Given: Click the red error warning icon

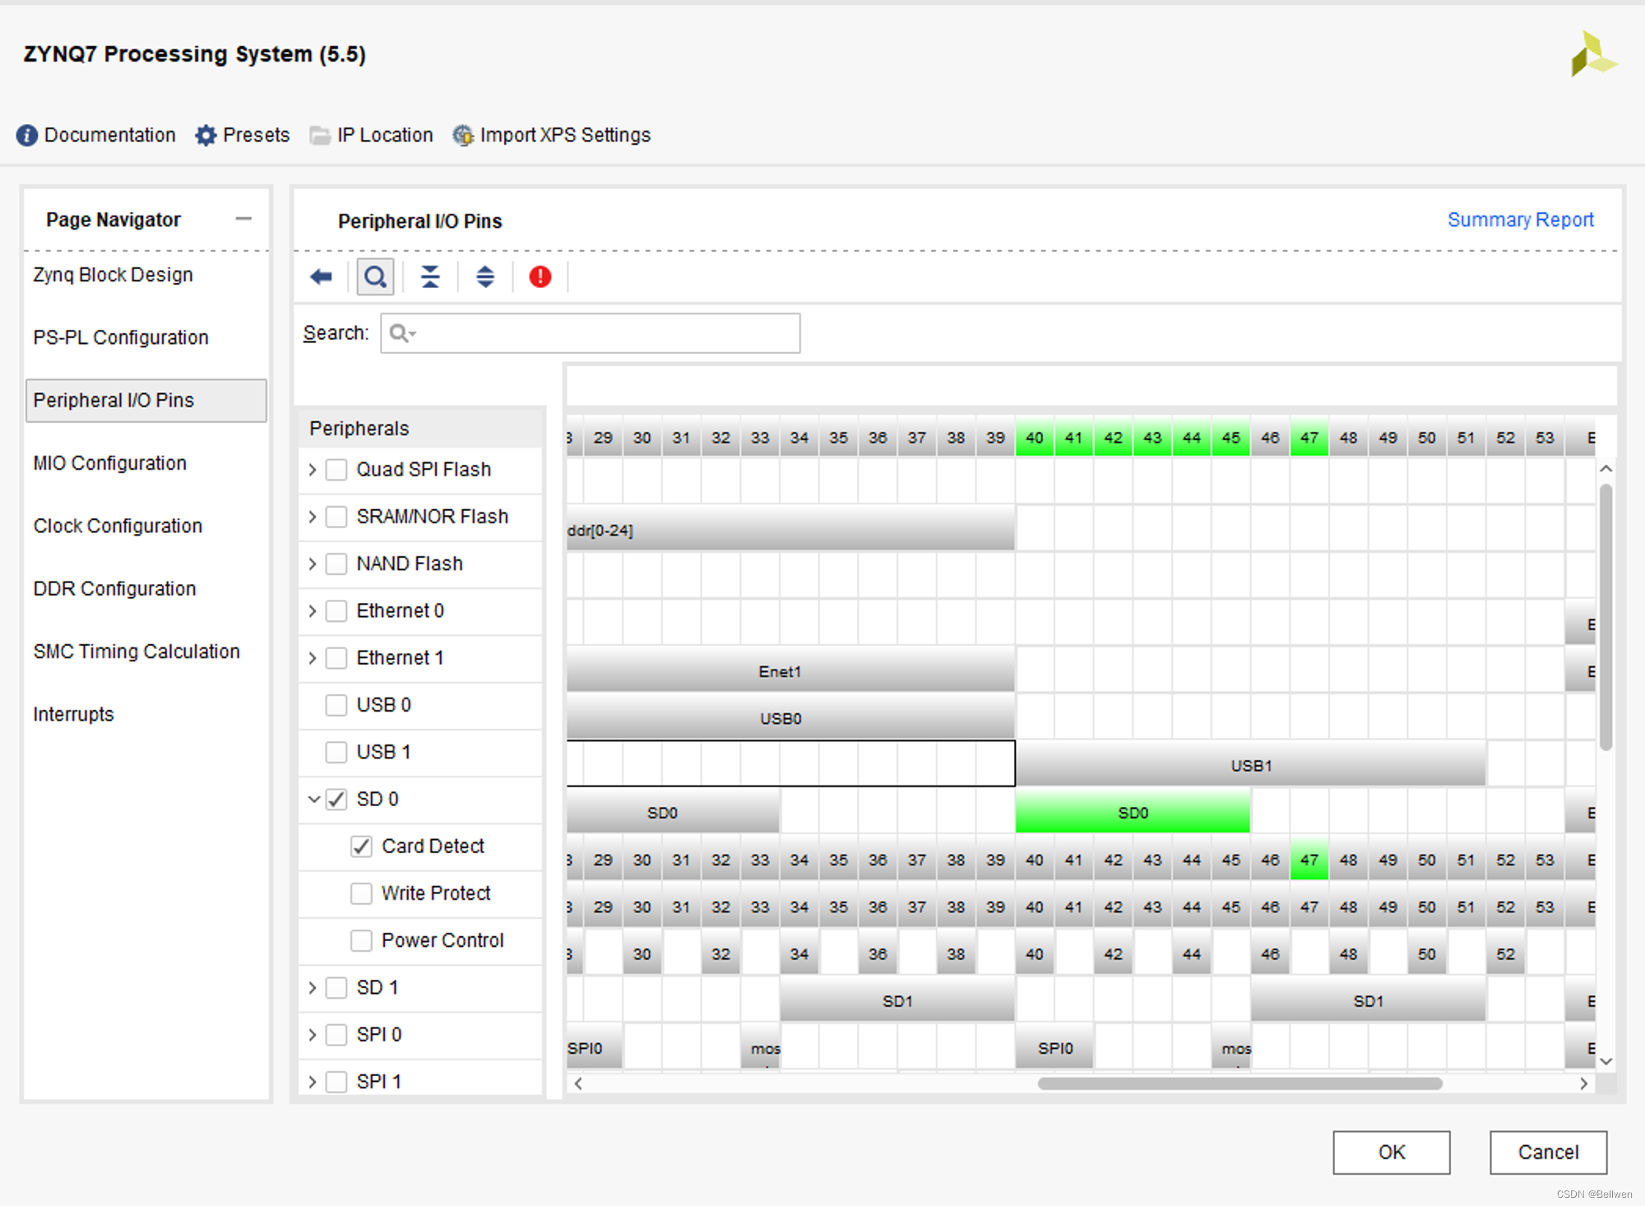Looking at the screenshot, I should [540, 276].
